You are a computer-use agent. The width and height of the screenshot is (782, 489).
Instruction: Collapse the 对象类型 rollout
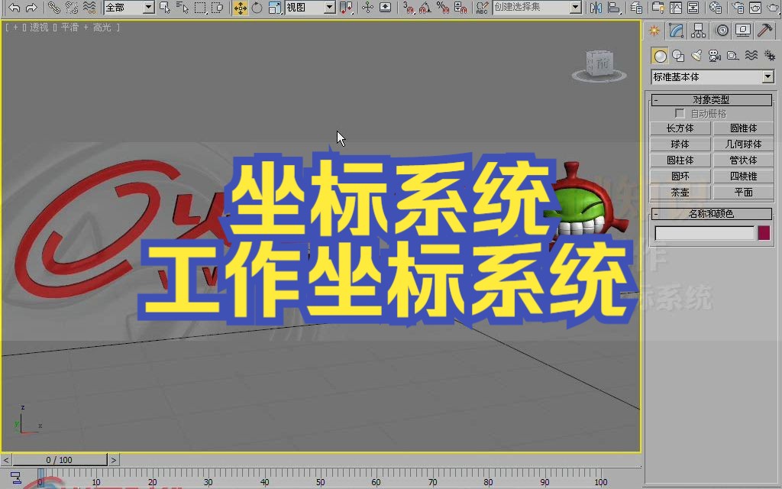coord(654,99)
